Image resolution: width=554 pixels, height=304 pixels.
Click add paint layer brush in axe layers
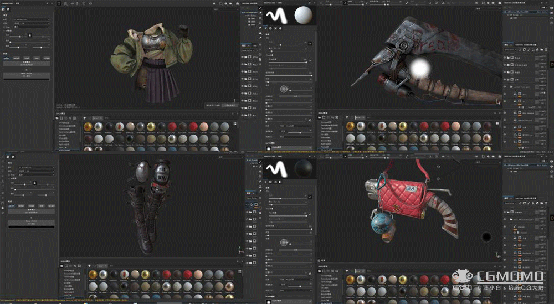pyautogui.click(x=529, y=50)
